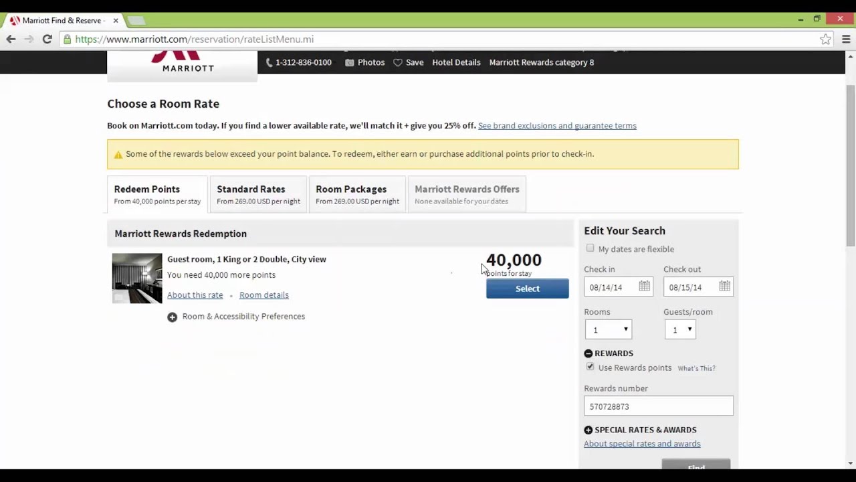Click the green padlock security icon
Viewport: 856px width, 482px height.
pos(68,39)
